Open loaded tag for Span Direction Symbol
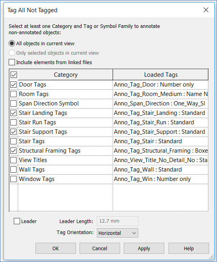This screenshot has width=217, height=262. click(160, 103)
